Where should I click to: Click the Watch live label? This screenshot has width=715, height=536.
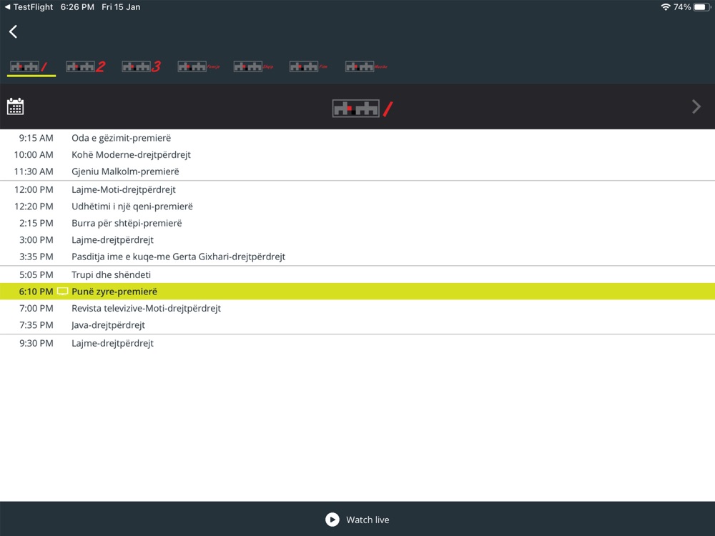click(368, 520)
